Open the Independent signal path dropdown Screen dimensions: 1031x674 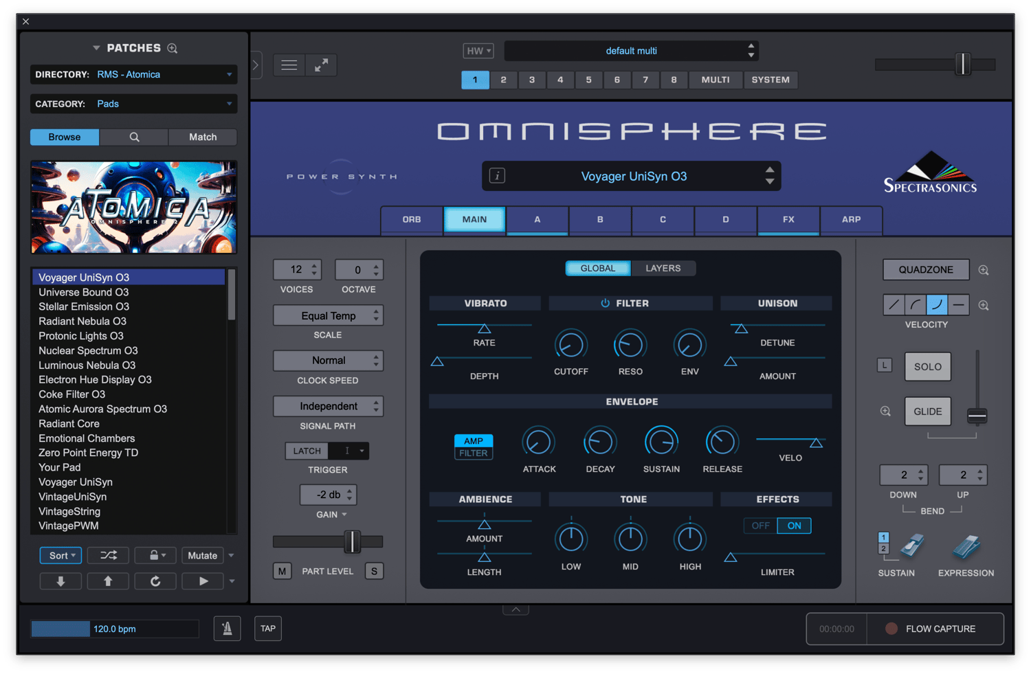pyautogui.click(x=329, y=406)
